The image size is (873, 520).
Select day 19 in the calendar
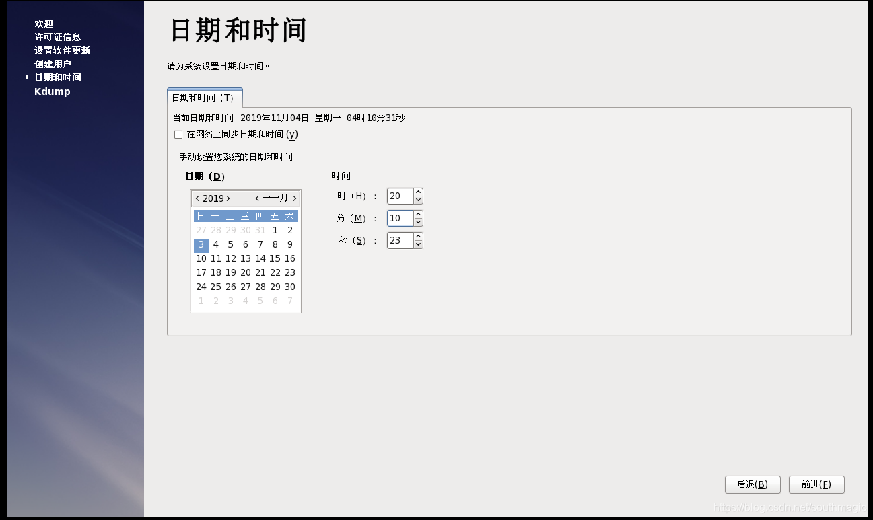point(231,272)
